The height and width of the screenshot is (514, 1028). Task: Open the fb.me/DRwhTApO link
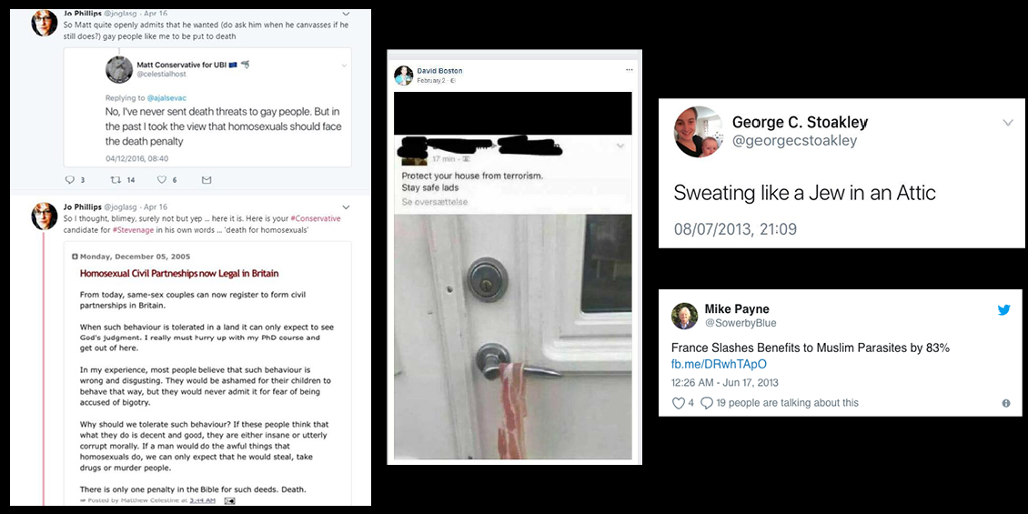pos(718,365)
